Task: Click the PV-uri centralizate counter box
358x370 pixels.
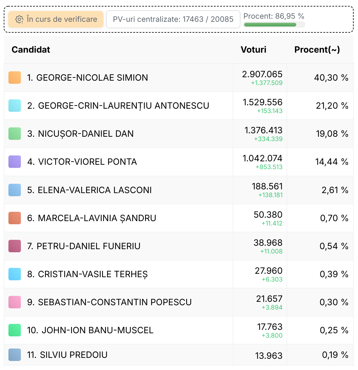Action: (173, 19)
